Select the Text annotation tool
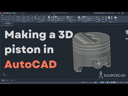 coord(35,18)
